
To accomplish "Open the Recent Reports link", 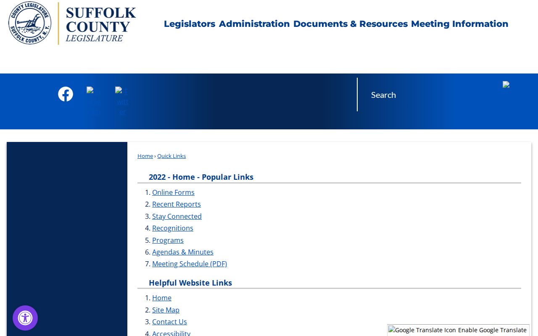I will [177, 204].
